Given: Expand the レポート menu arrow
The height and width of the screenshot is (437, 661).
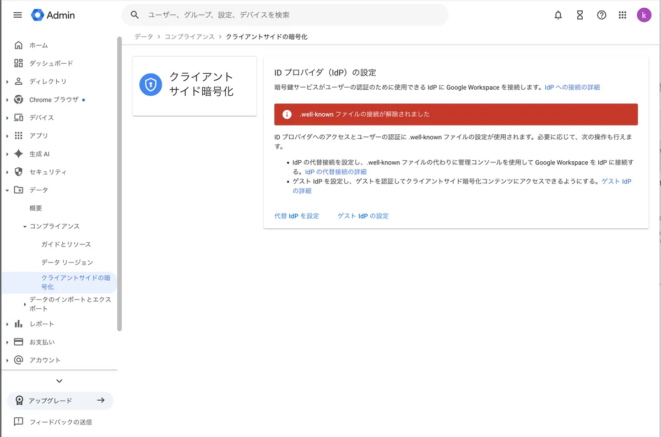Looking at the screenshot, I should (7, 324).
